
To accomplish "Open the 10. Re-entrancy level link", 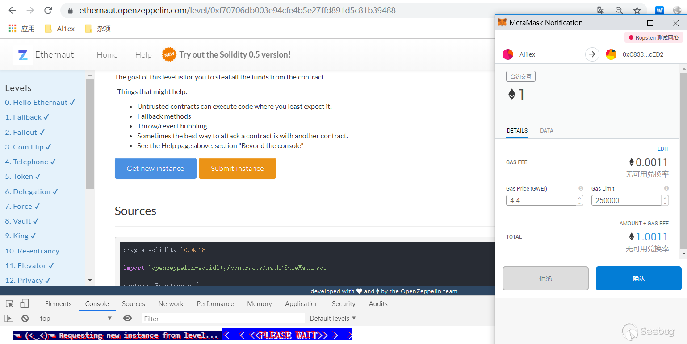I will coord(32,251).
